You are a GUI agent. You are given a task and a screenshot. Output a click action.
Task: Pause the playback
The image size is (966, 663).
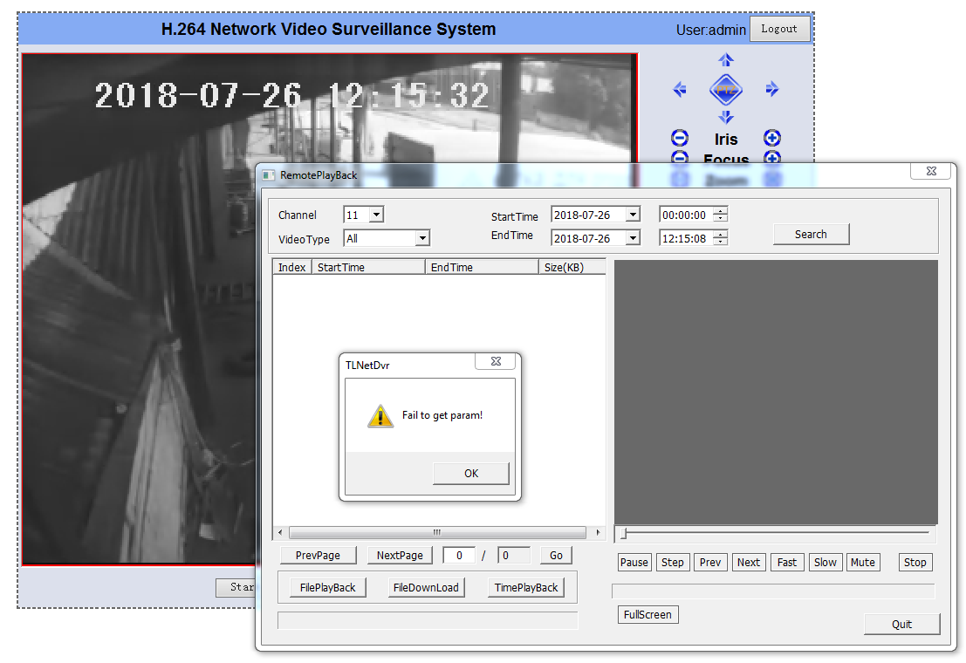coord(634,562)
